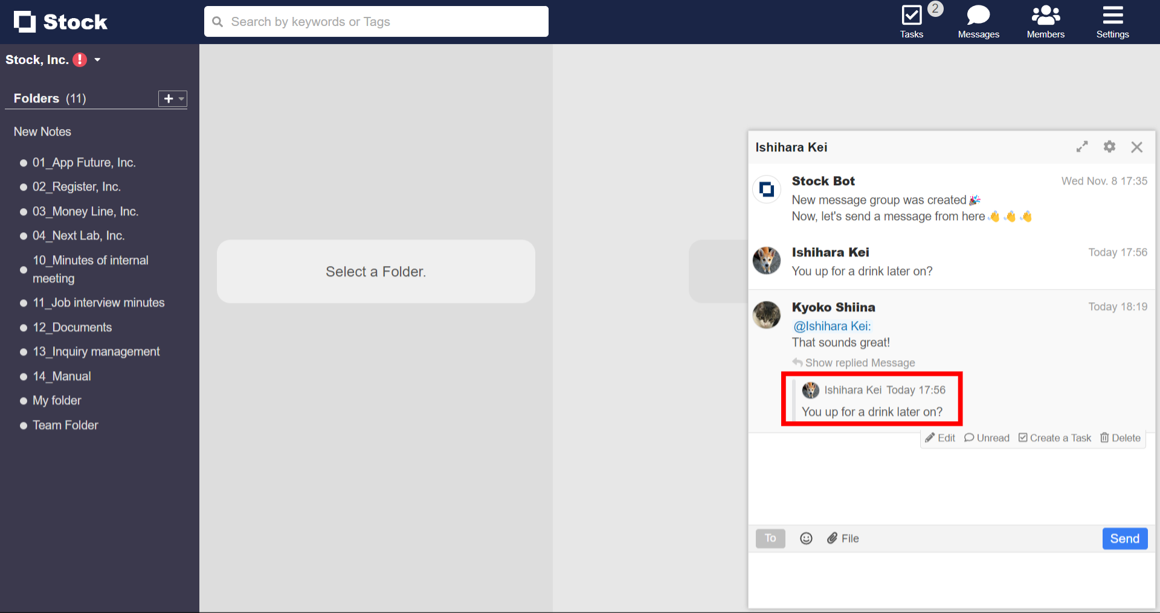Open the Tasks panel icon

(x=911, y=15)
